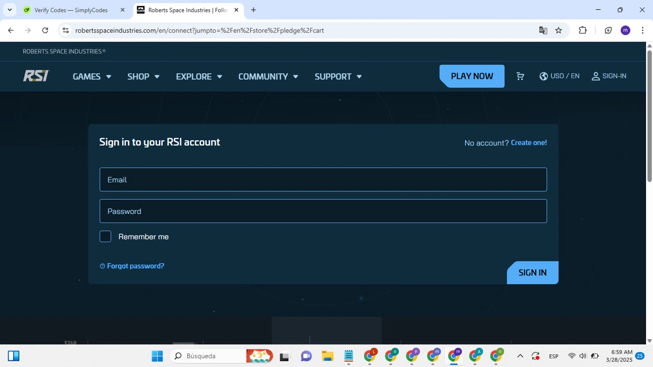The height and width of the screenshot is (367, 653).
Task: Expand the GAMES menu
Action: [92, 77]
